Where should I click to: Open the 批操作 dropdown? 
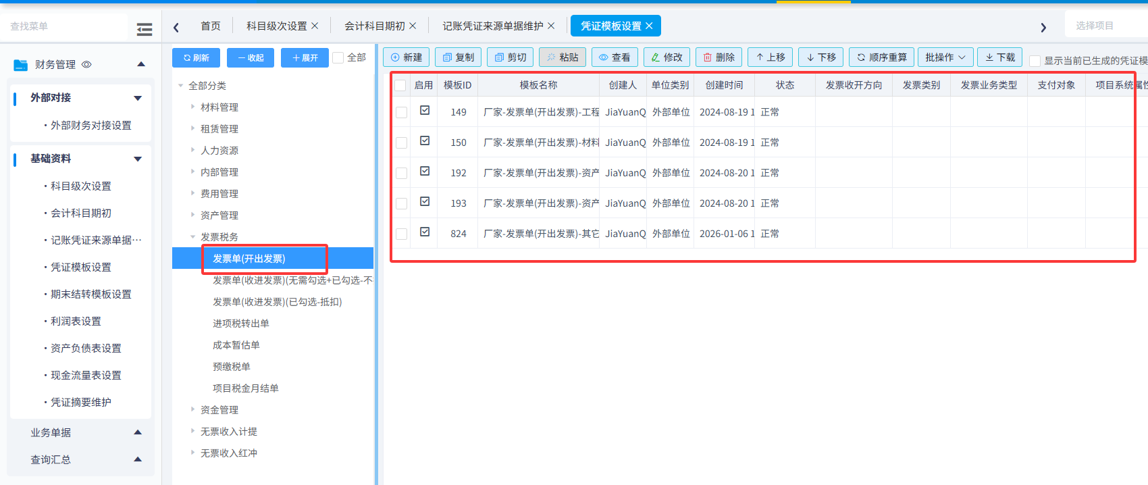[x=945, y=57]
